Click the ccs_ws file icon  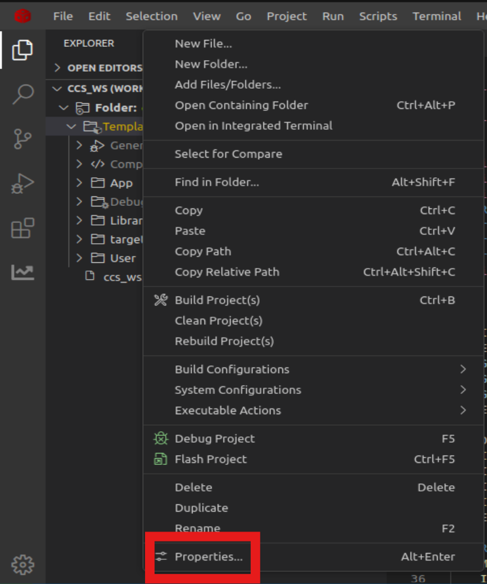click(x=90, y=276)
